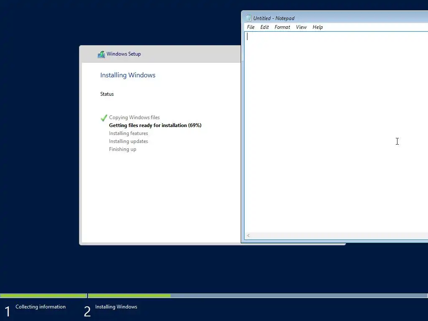
Task: Click the Windows Setup title icon
Action: point(101,54)
